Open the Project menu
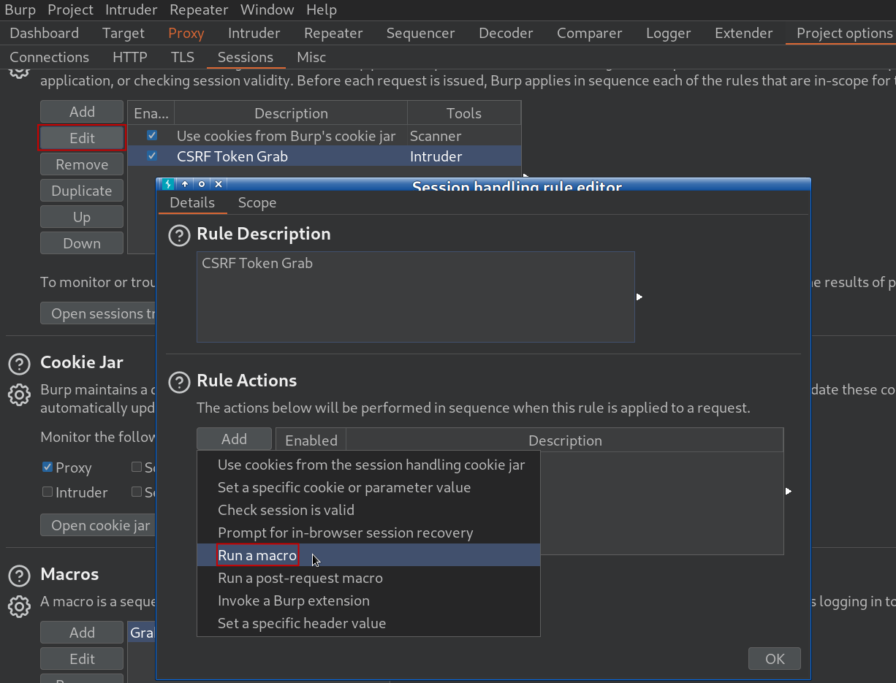The height and width of the screenshot is (683, 896). (x=70, y=10)
